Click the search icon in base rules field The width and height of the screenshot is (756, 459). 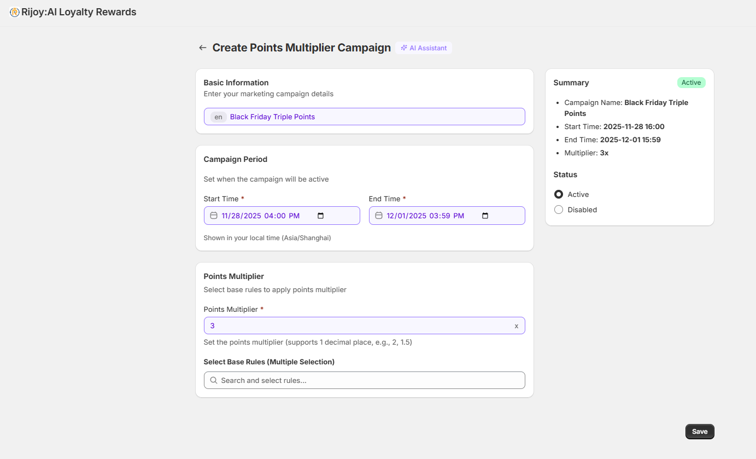pyautogui.click(x=214, y=380)
